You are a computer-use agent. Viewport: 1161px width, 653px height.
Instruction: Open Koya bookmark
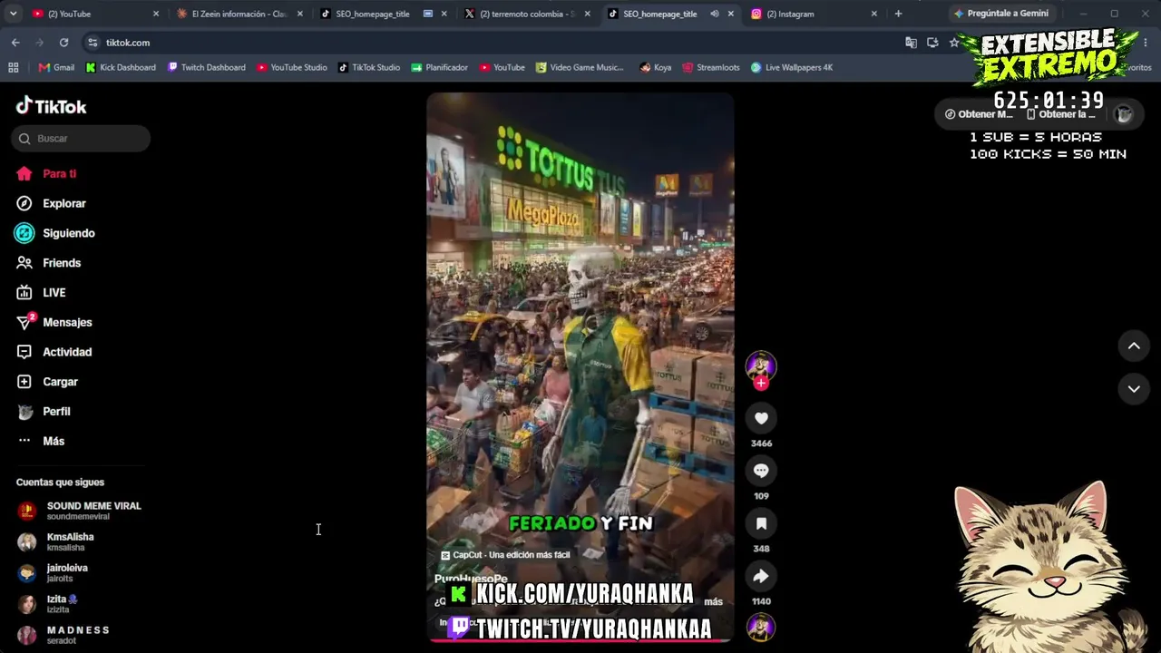[x=656, y=67]
